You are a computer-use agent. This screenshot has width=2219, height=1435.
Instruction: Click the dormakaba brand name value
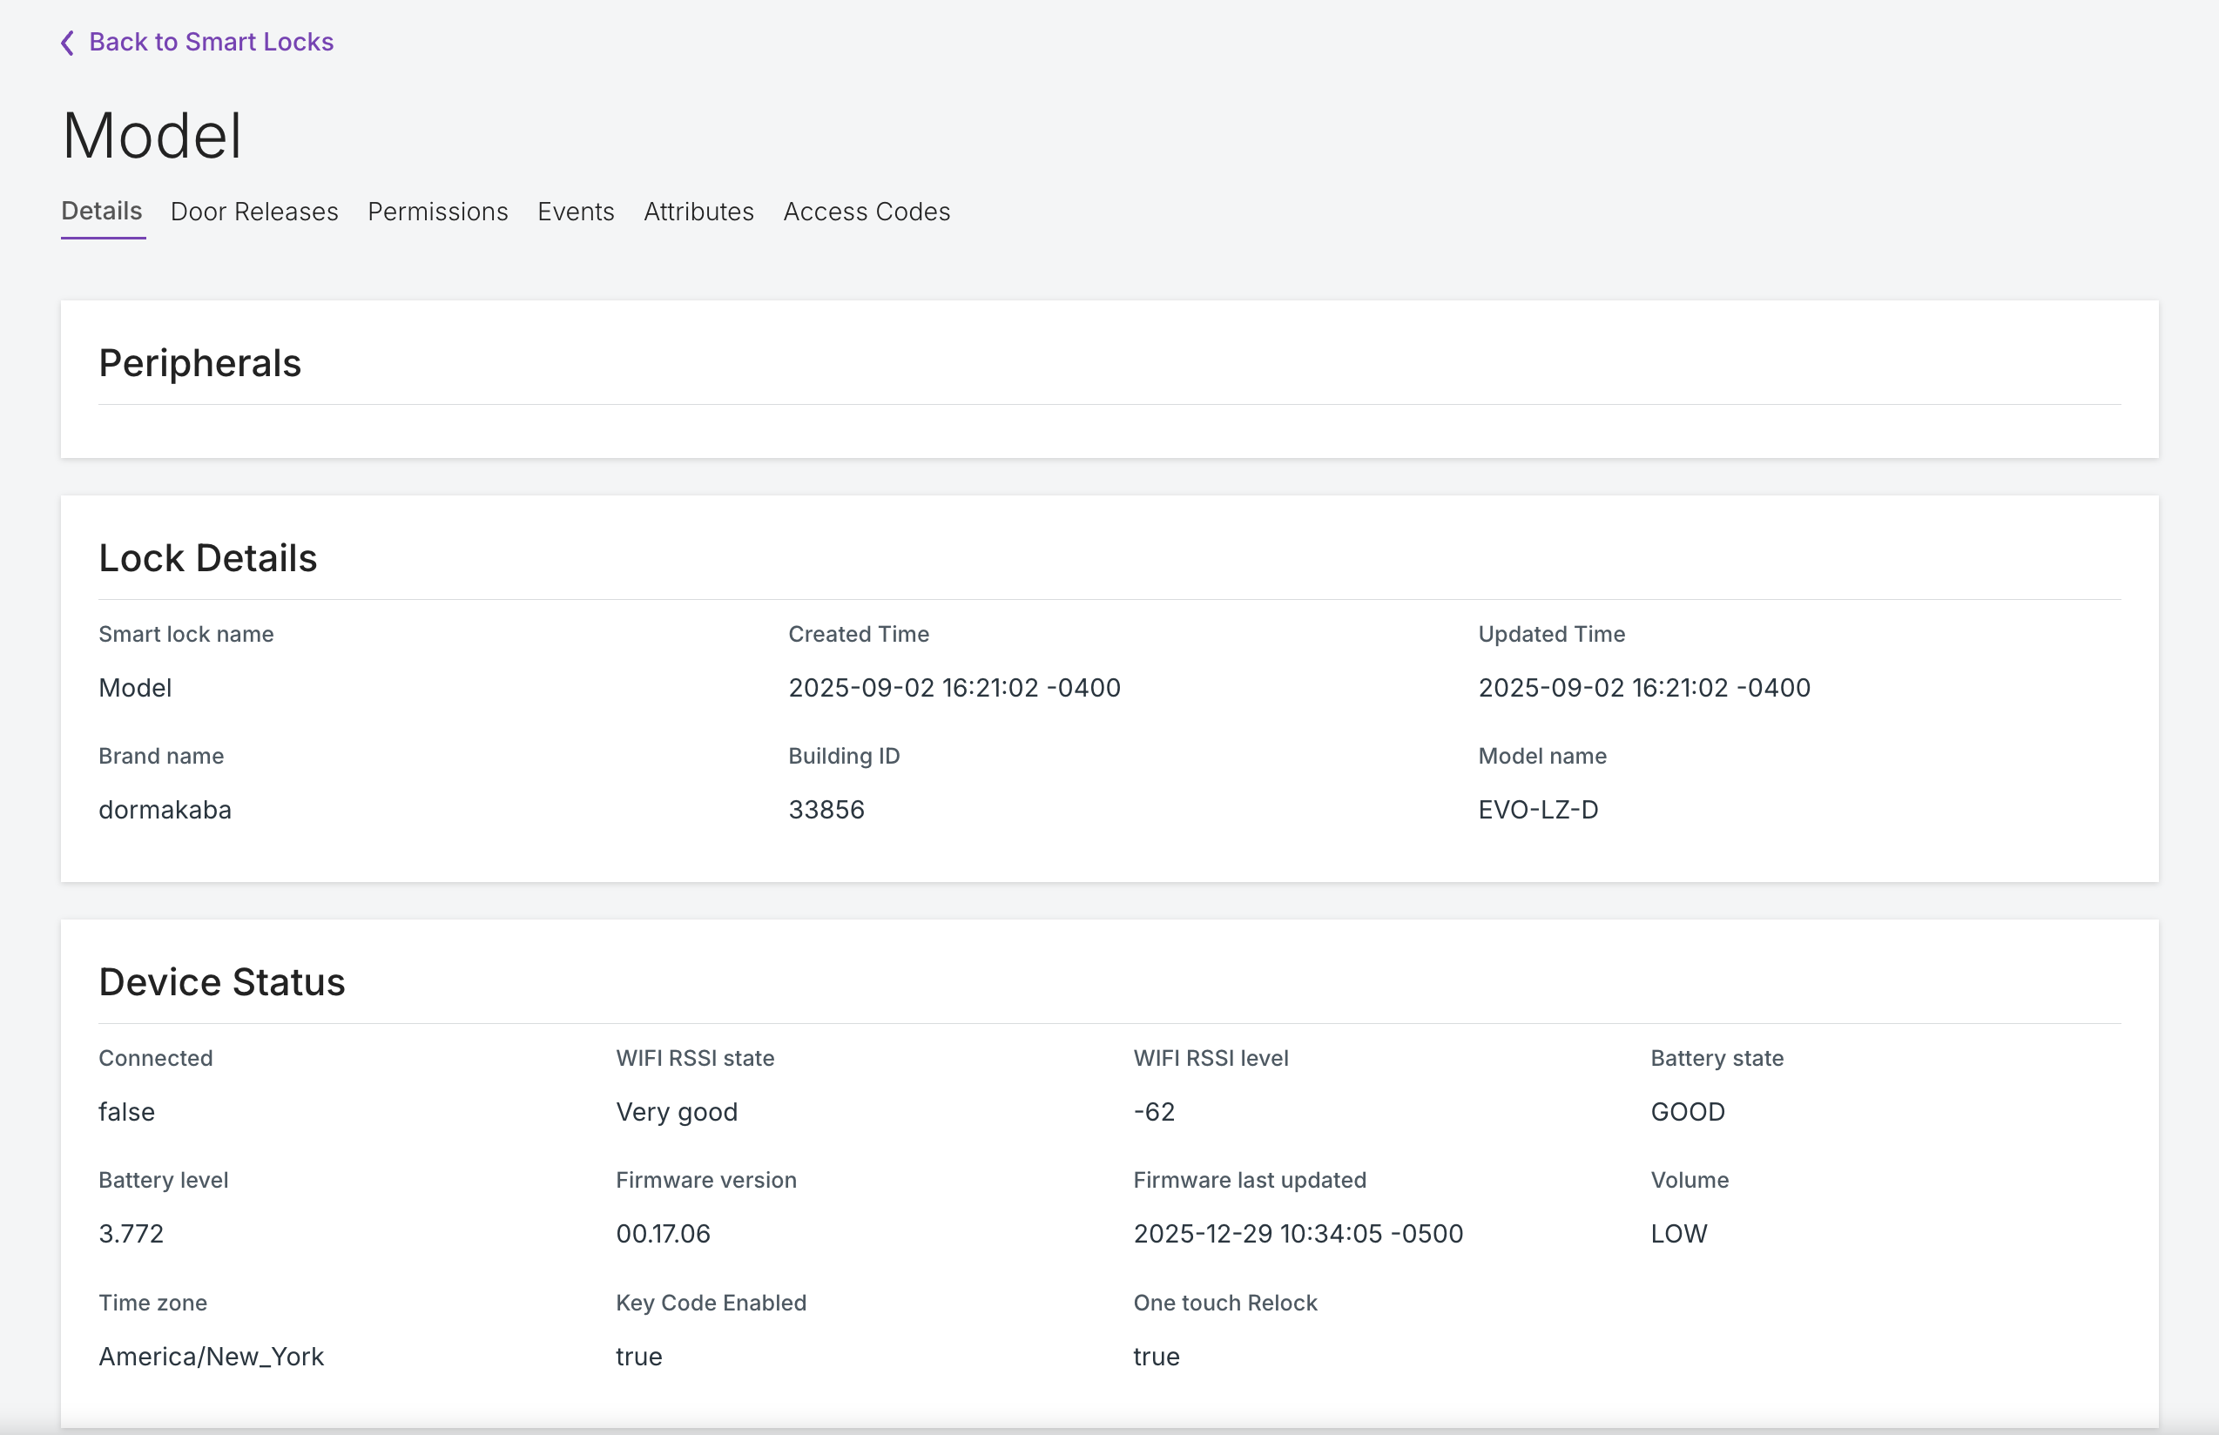(165, 810)
